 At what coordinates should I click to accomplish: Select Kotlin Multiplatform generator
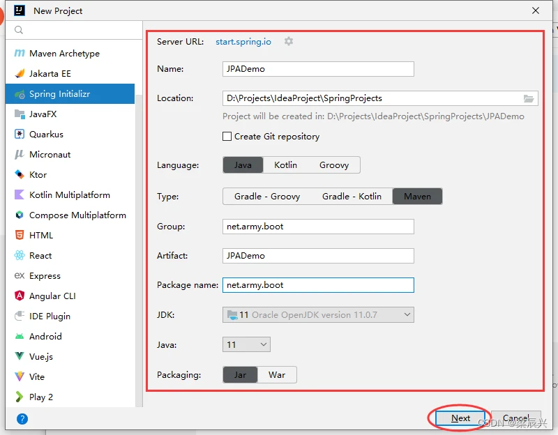coord(70,195)
